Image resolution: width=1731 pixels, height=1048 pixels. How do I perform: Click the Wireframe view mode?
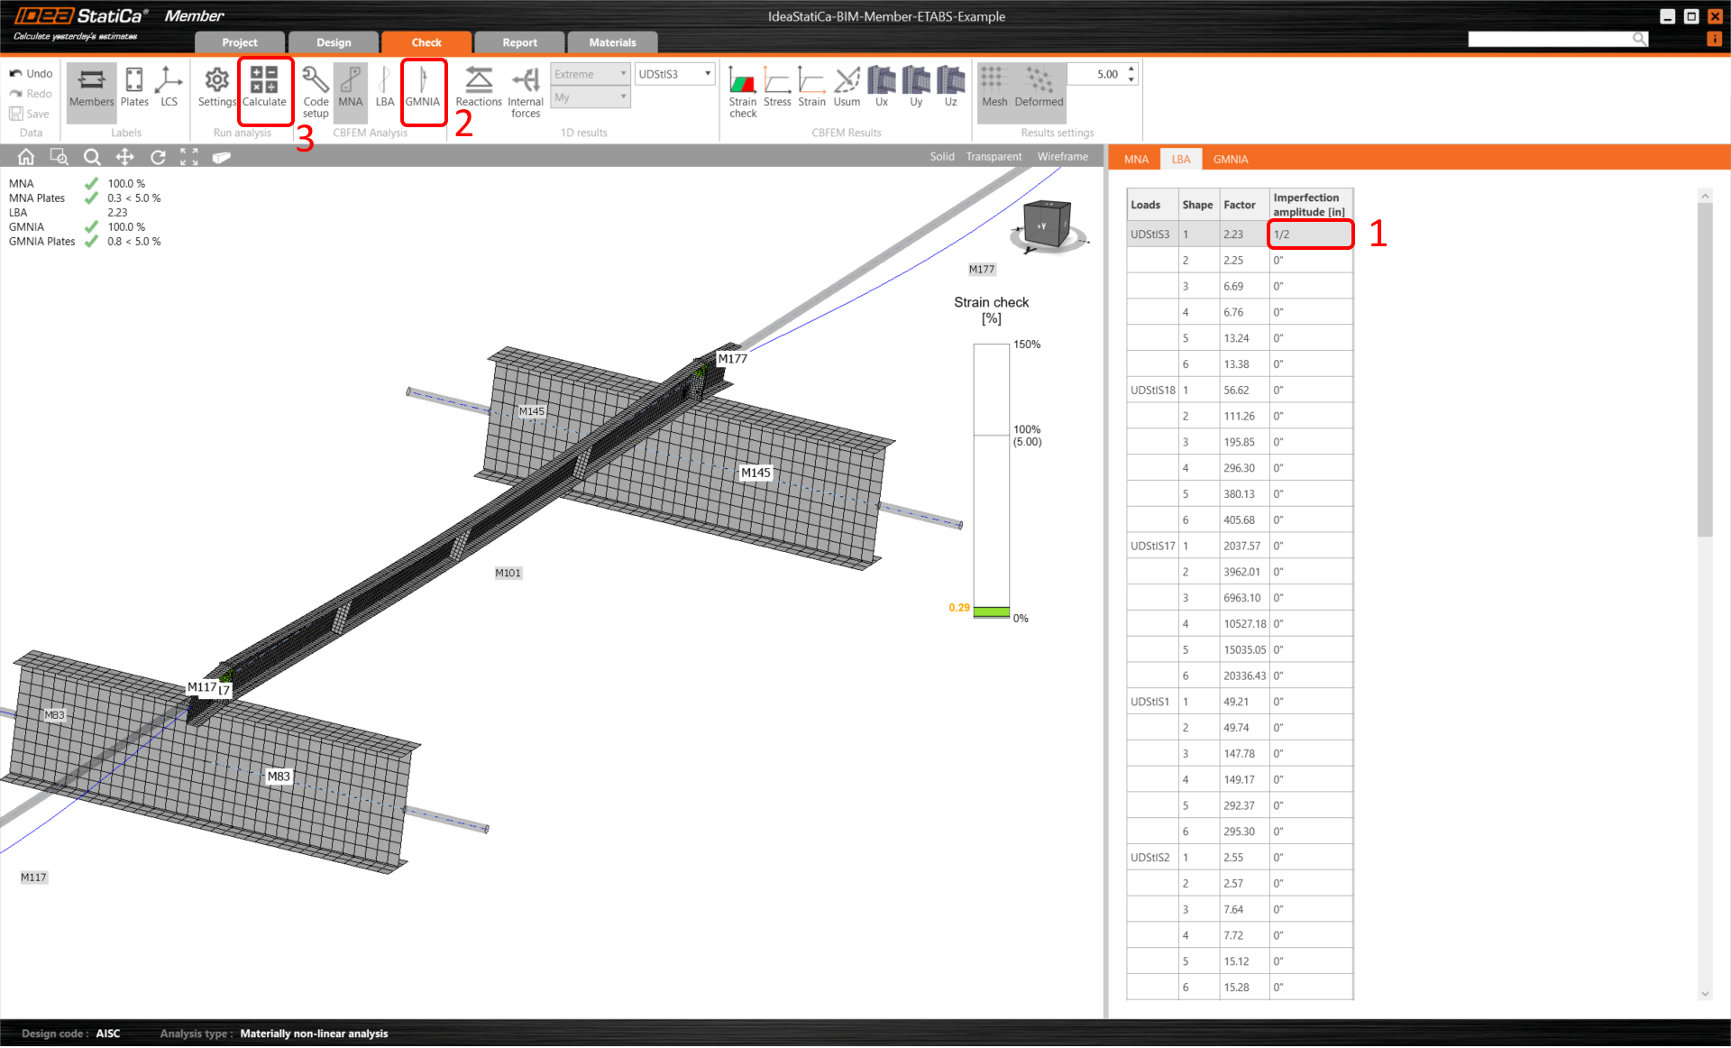(1062, 157)
